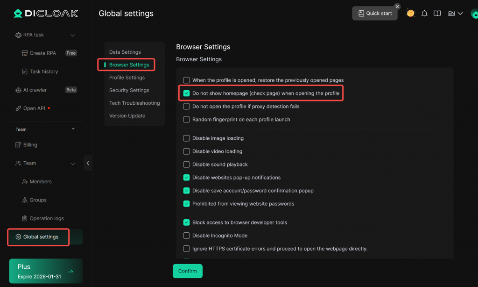Close the Quick start popup
This screenshot has width=478, height=287.
(x=397, y=7)
